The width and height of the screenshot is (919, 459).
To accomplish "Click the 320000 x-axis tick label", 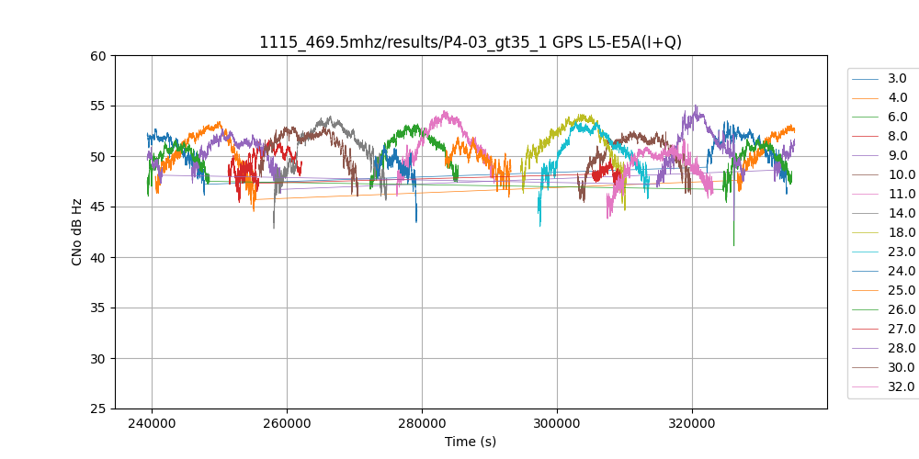I will 692,424.
